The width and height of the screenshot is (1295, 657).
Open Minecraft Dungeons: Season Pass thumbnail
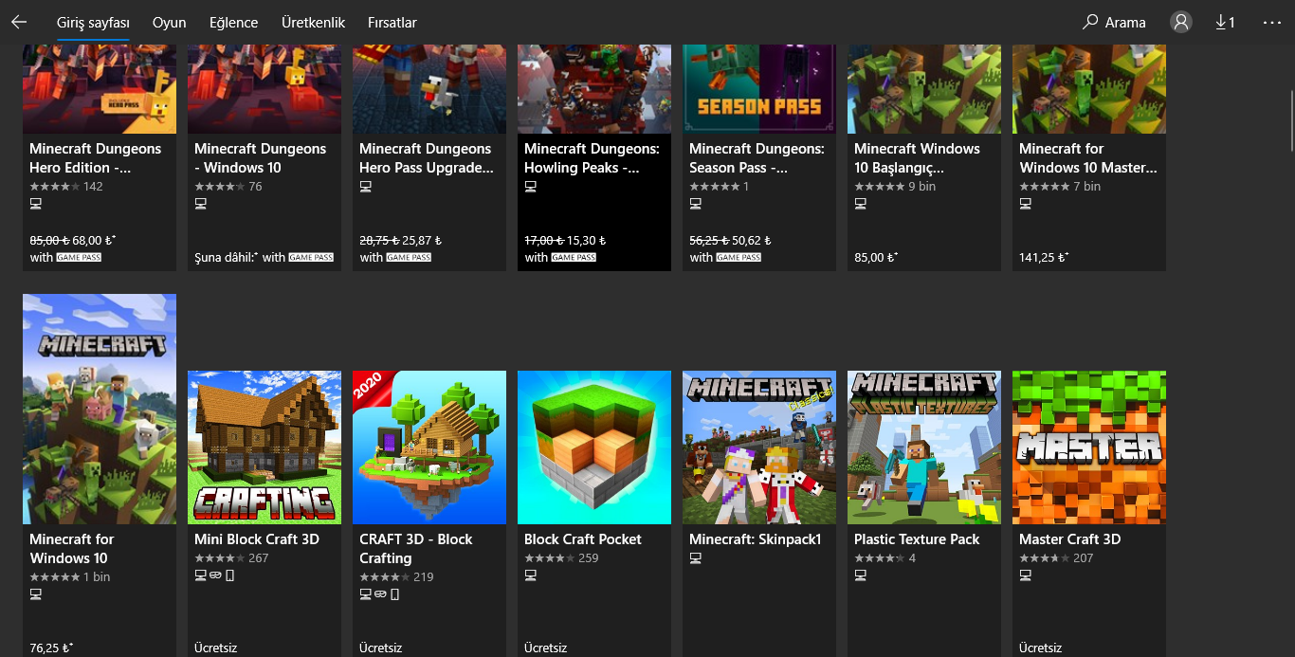pyautogui.click(x=759, y=88)
